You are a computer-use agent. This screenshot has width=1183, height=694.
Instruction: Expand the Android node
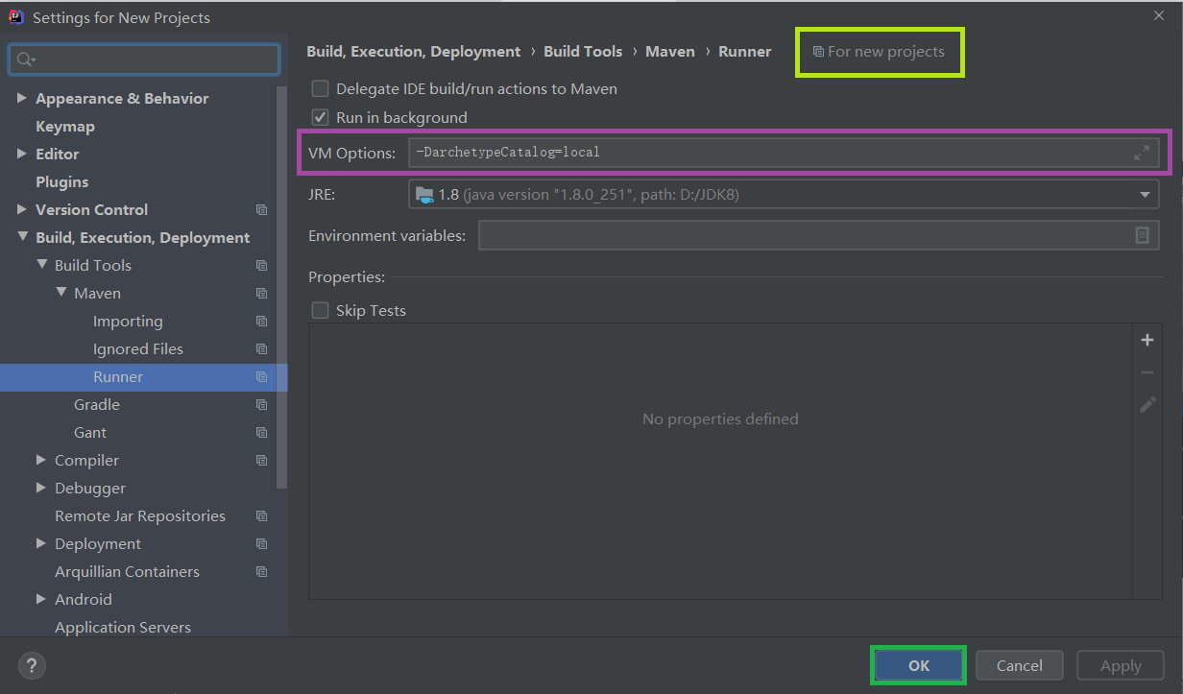pyautogui.click(x=41, y=599)
